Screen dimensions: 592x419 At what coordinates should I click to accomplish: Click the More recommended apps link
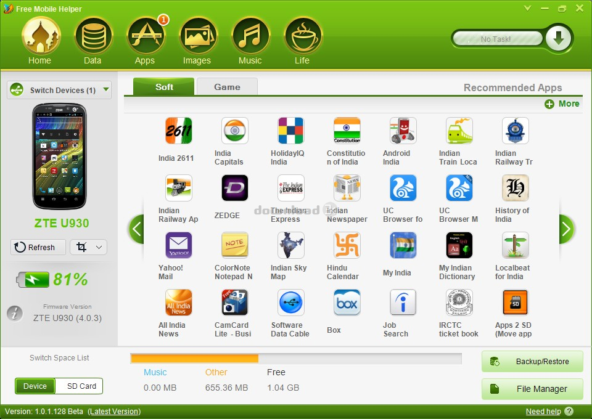point(562,104)
